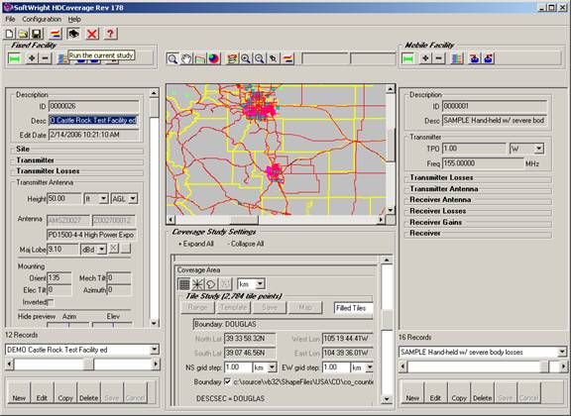
Task: Open the Maj Lobe dBd units dropdown
Action: (x=102, y=250)
